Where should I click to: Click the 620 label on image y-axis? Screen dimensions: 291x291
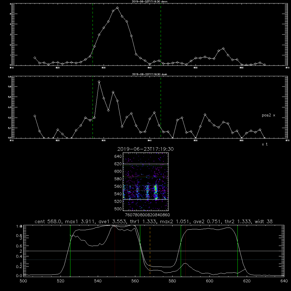[118, 164]
